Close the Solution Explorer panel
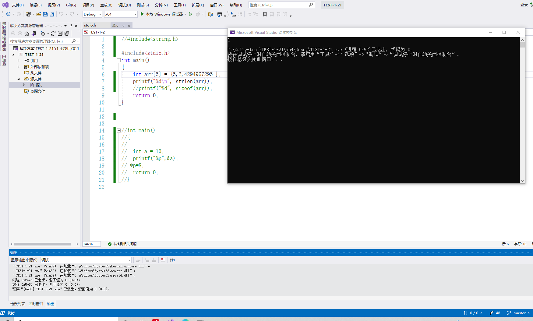This screenshot has width=533, height=321. click(x=76, y=26)
